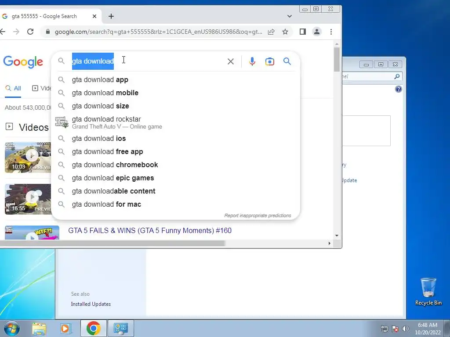Click the blue search magnifier button
Image resolution: width=450 pixels, height=337 pixels.
[287, 61]
